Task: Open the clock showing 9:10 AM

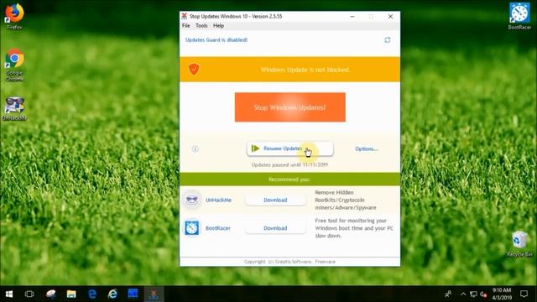Action: [x=502, y=294]
